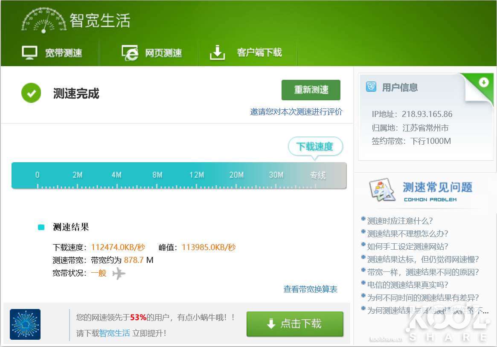Image resolution: width=497 pixels, height=347 pixels.
Task: Open FAQ 电信的测速结果真实吗?
Action: (x=407, y=285)
